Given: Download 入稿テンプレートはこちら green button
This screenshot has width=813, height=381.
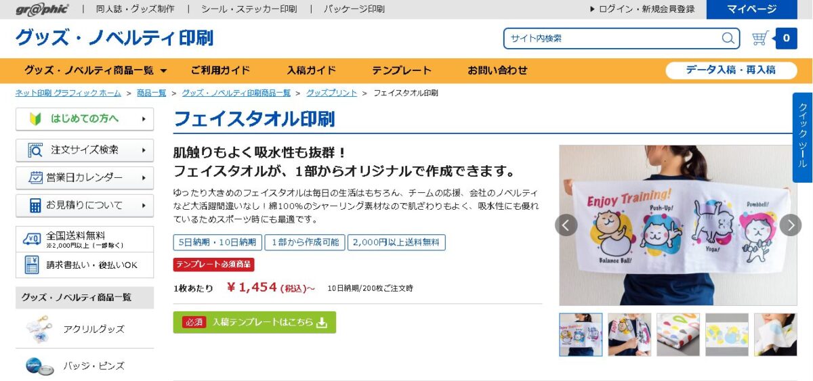Looking at the screenshot, I should click(255, 323).
